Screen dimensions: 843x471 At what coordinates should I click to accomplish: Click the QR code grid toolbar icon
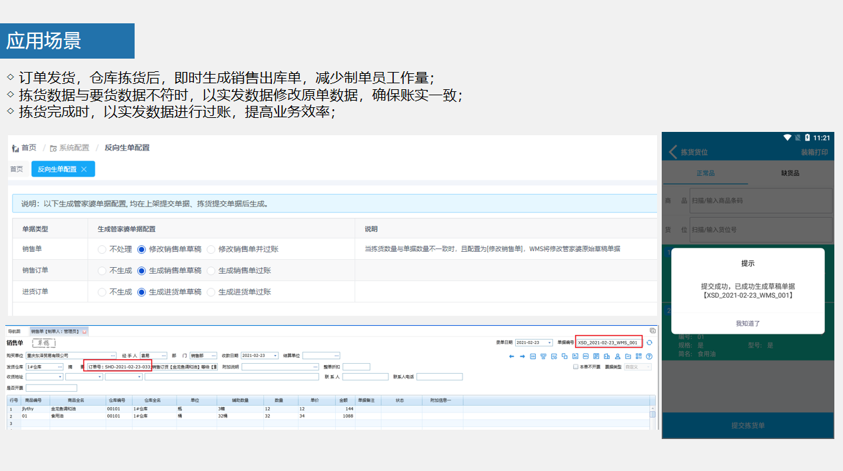click(x=638, y=356)
